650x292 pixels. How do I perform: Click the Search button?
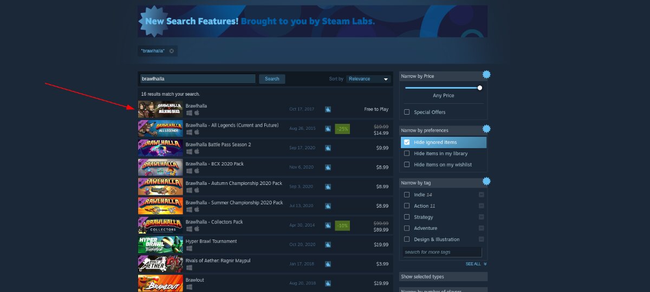[272, 79]
